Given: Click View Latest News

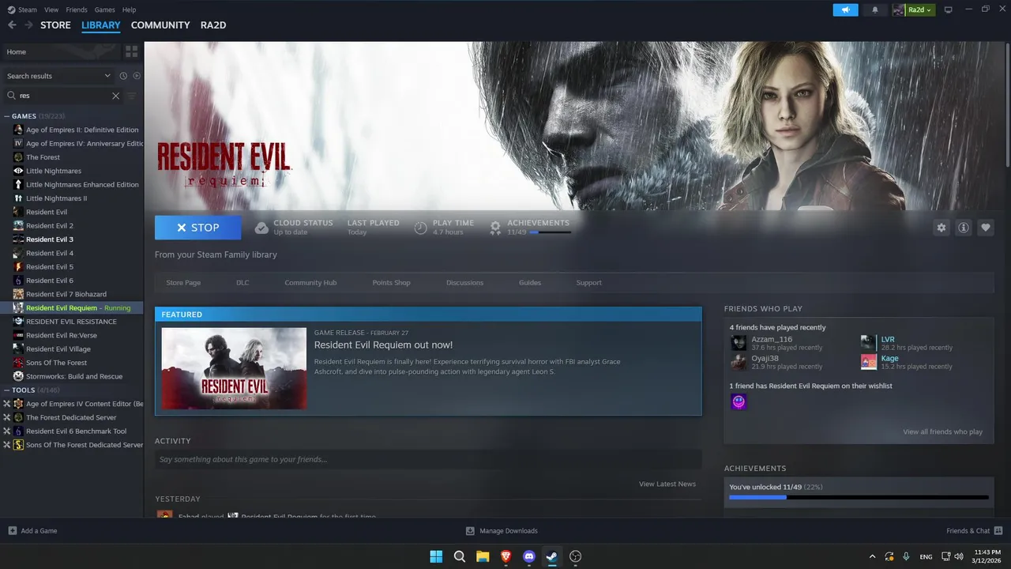Looking at the screenshot, I should 667,484.
